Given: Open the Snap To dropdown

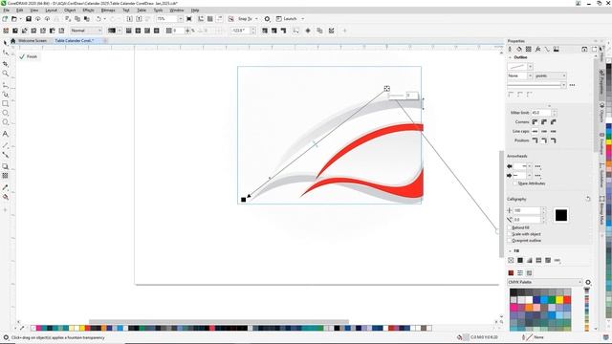Looking at the screenshot, I should coord(256,19).
